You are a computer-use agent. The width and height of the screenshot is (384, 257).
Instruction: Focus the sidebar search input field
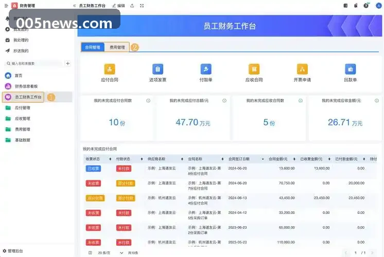click(x=34, y=64)
